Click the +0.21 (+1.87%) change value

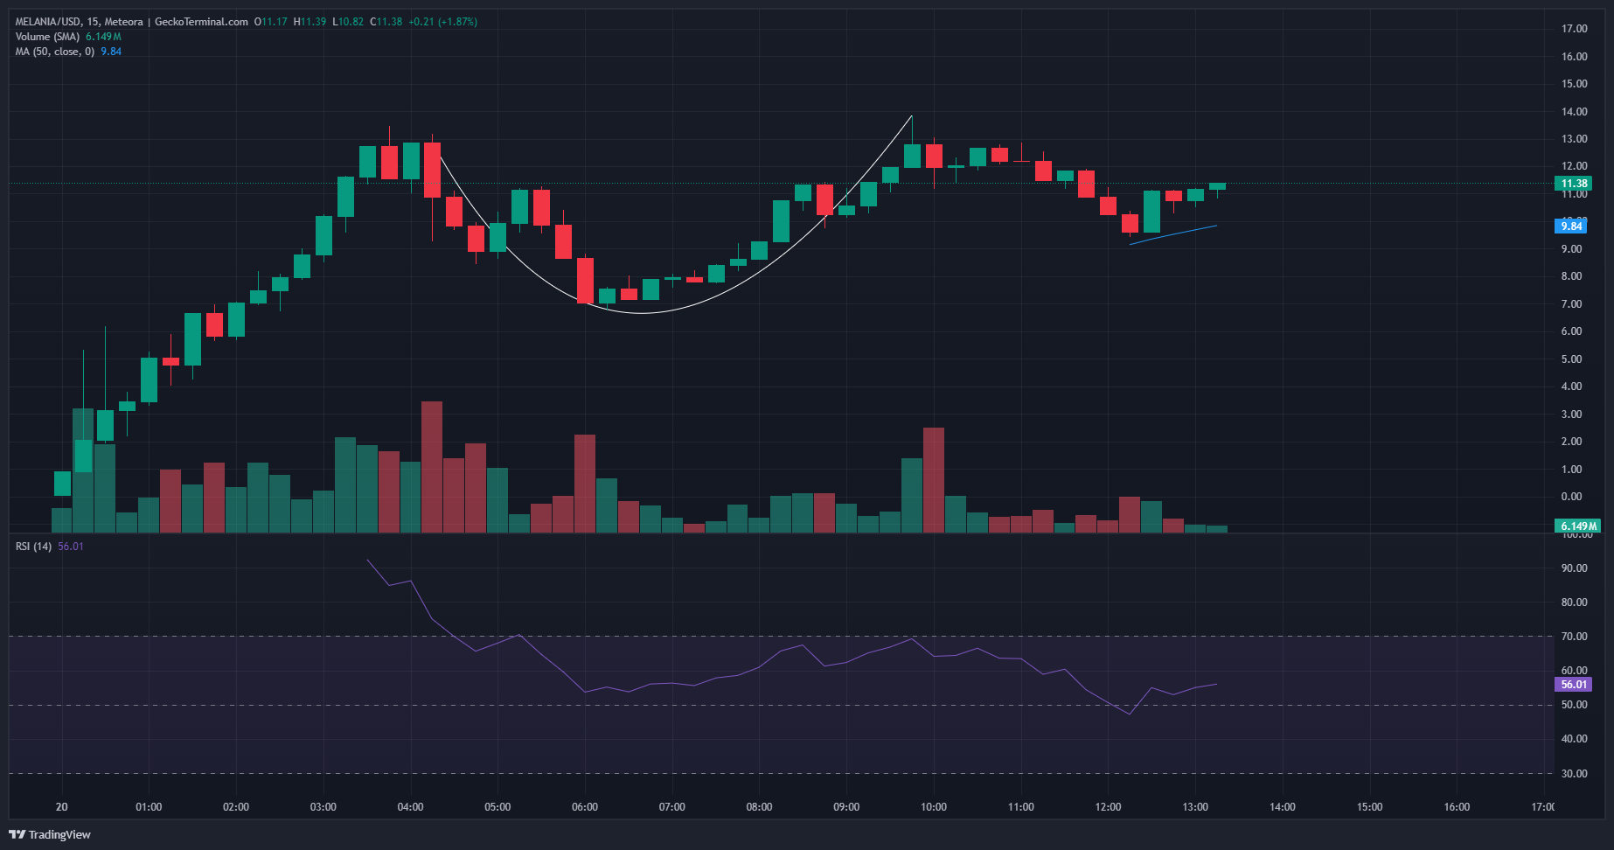442,22
